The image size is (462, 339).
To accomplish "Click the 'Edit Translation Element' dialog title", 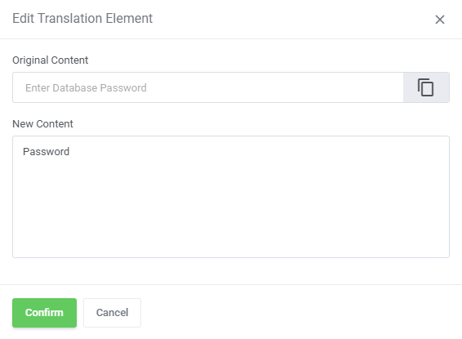I will [x=82, y=18].
